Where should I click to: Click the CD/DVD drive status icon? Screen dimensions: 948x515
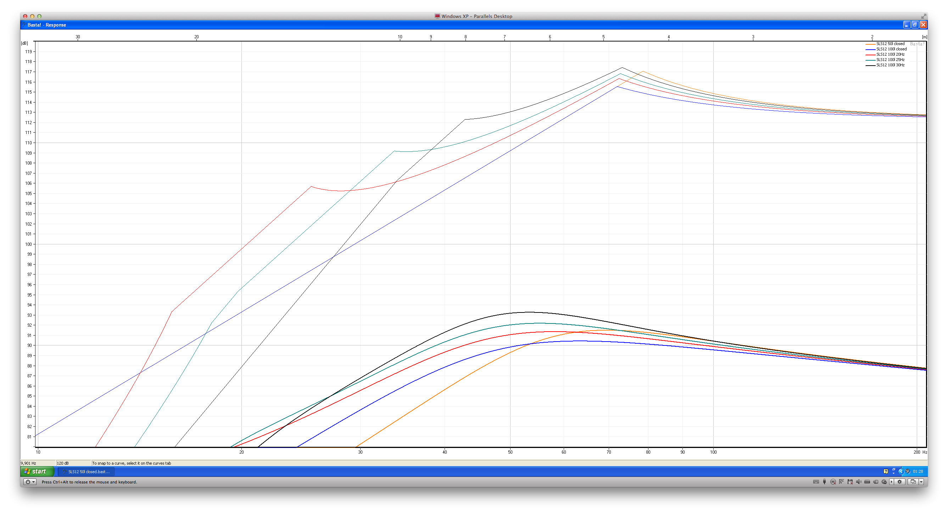pyautogui.click(x=833, y=482)
